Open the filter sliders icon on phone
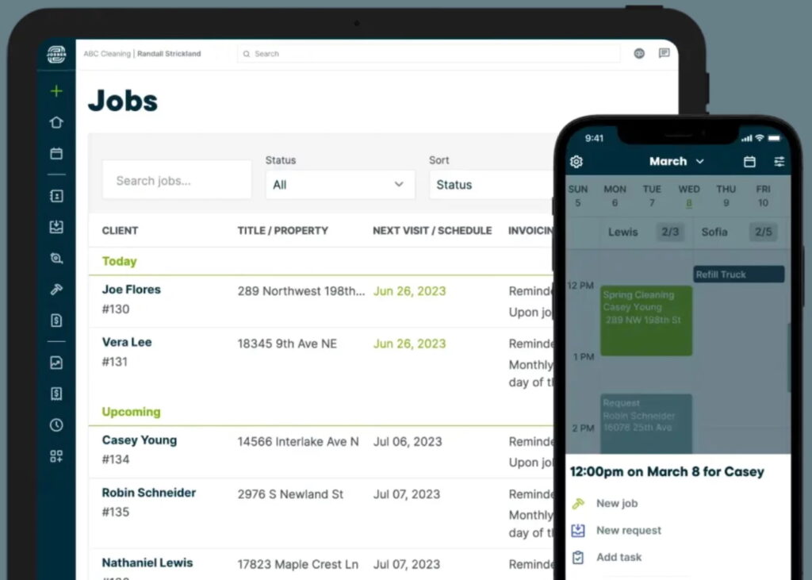812x580 pixels. pyautogui.click(x=779, y=162)
